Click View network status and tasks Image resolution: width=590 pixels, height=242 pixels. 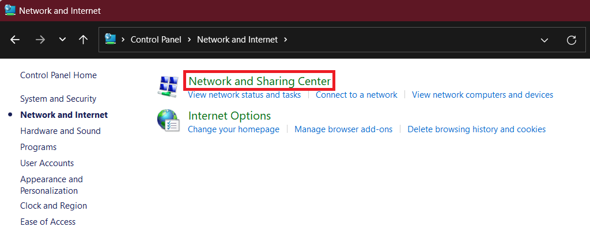[244, 95]
